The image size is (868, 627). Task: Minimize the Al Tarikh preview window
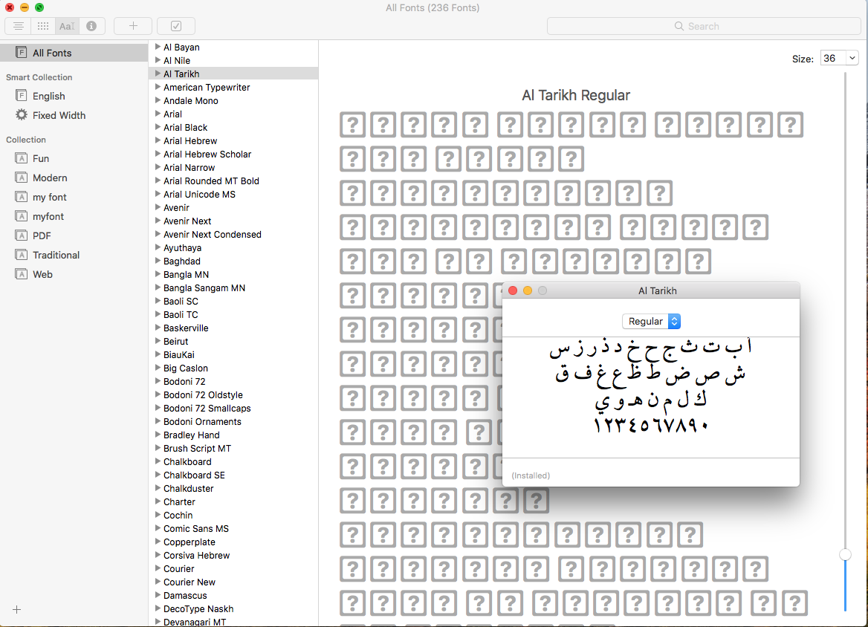click(x=528, y=290)
